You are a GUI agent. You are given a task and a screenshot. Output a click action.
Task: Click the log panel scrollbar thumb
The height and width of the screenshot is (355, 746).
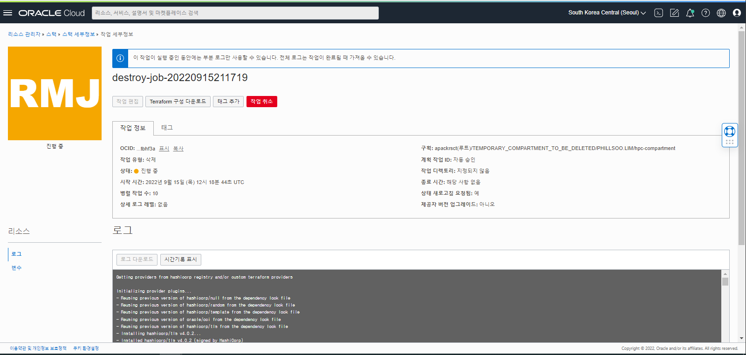tap(725, 281)
